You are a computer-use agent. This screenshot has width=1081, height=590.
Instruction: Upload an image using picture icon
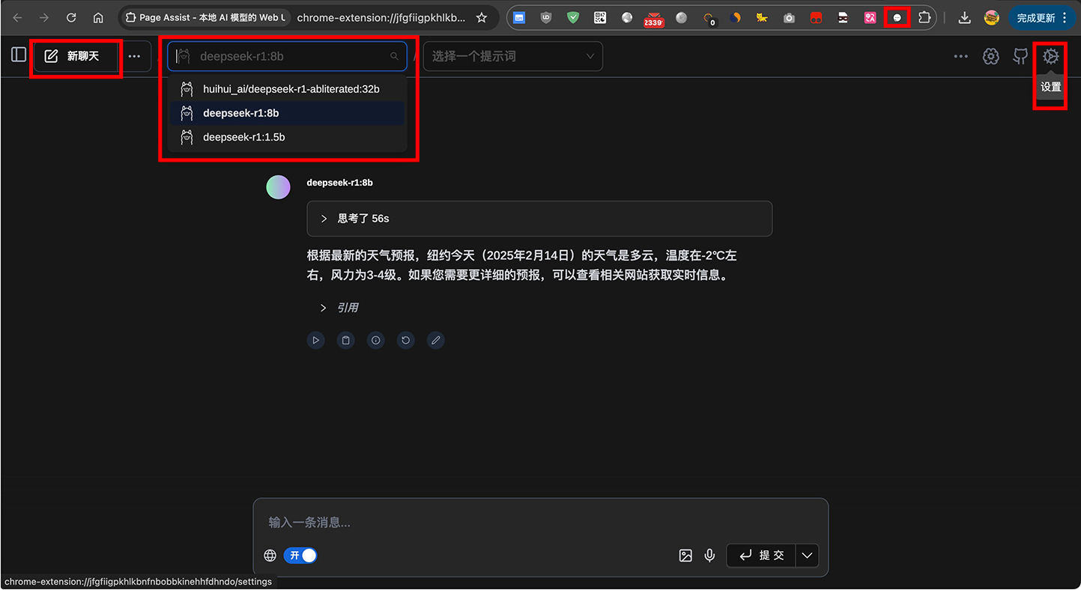685,556
